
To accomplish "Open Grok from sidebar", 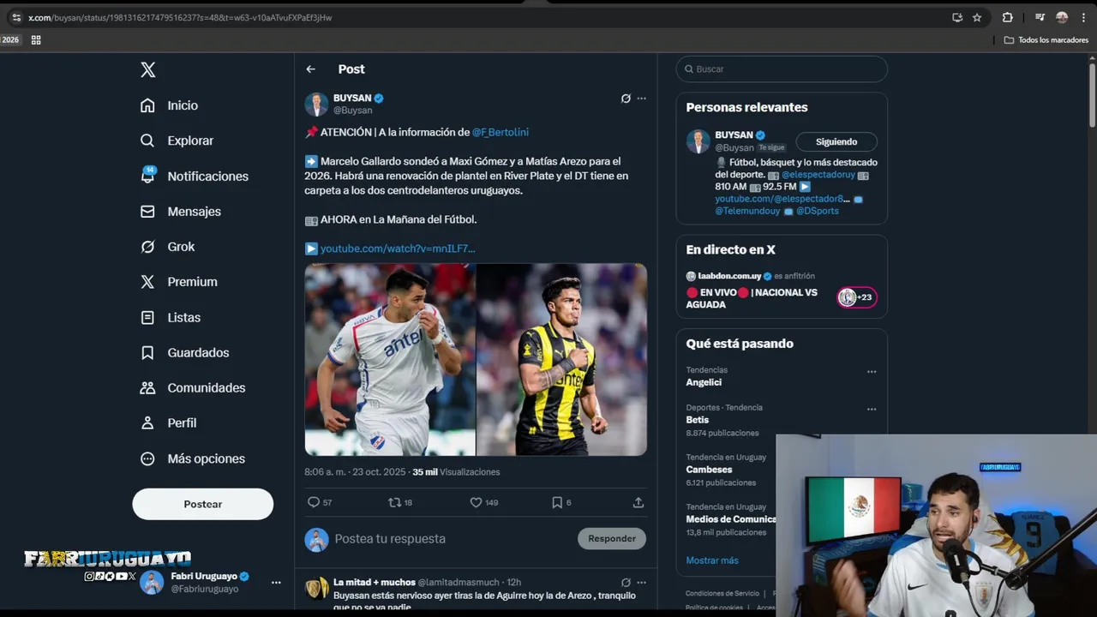I will tap(168, 247).
